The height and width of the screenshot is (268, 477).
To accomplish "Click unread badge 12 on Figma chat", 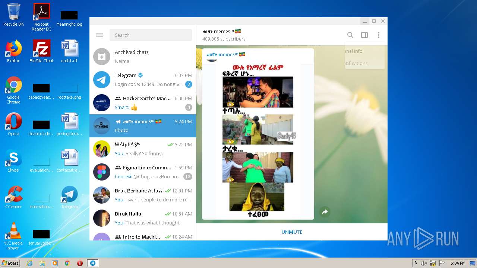I will coord(188,177).
